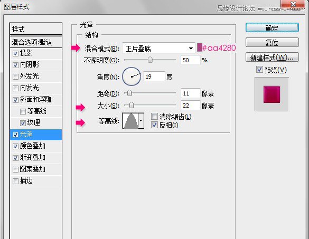Select the 外发光 style label
Screen dimensions: 309x239
30,76
